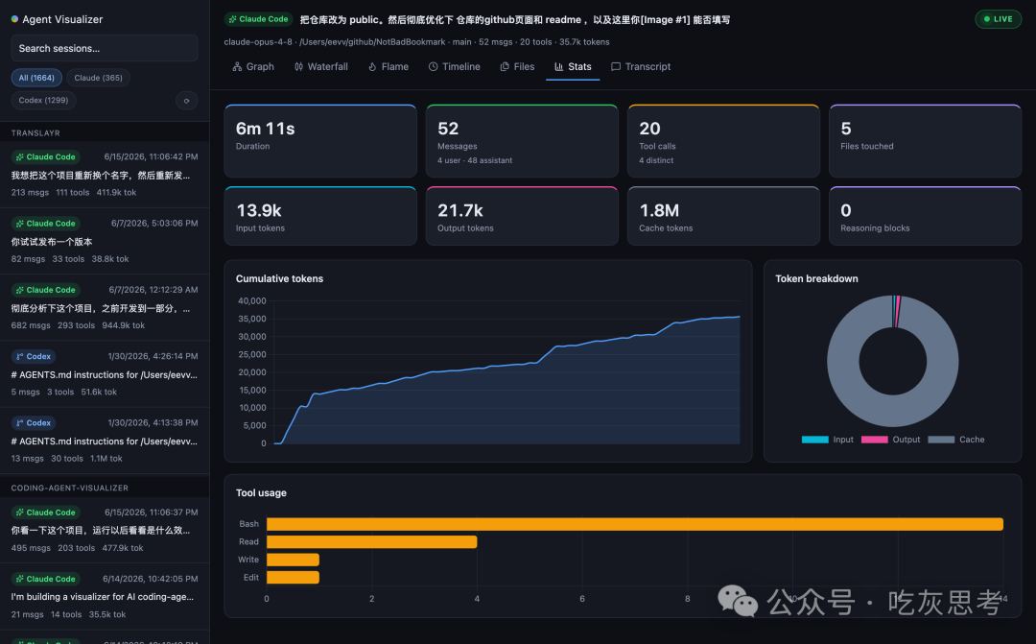The width and height of the screenshot is (1036, 644).
Task: Focus the Search sessions input field
Action: click(x=105, y=48)
